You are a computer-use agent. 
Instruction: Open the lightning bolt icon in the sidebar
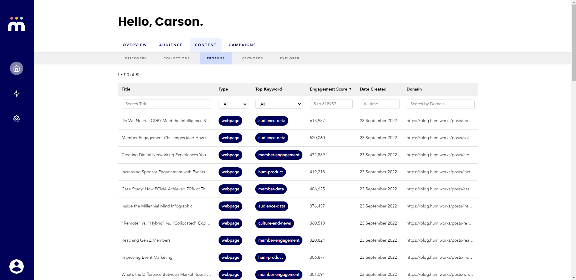[17, 94]
